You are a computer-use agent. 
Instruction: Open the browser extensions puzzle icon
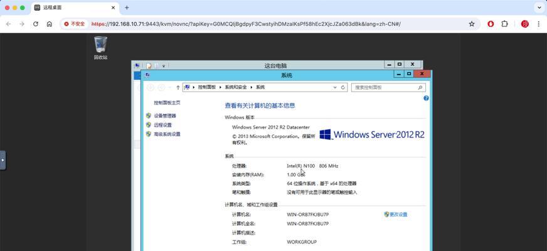[x=504, y=24]
